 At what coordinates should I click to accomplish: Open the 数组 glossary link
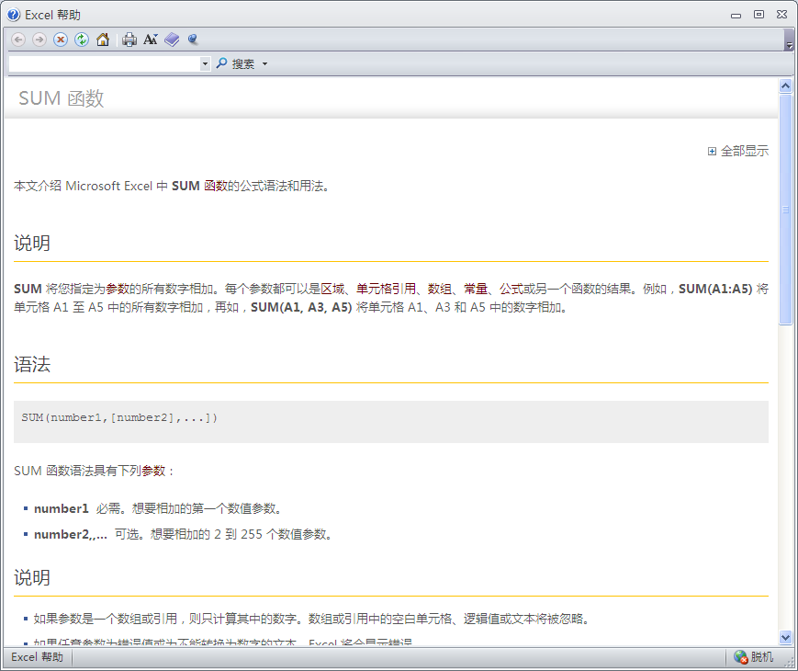[x=440, y=289]
